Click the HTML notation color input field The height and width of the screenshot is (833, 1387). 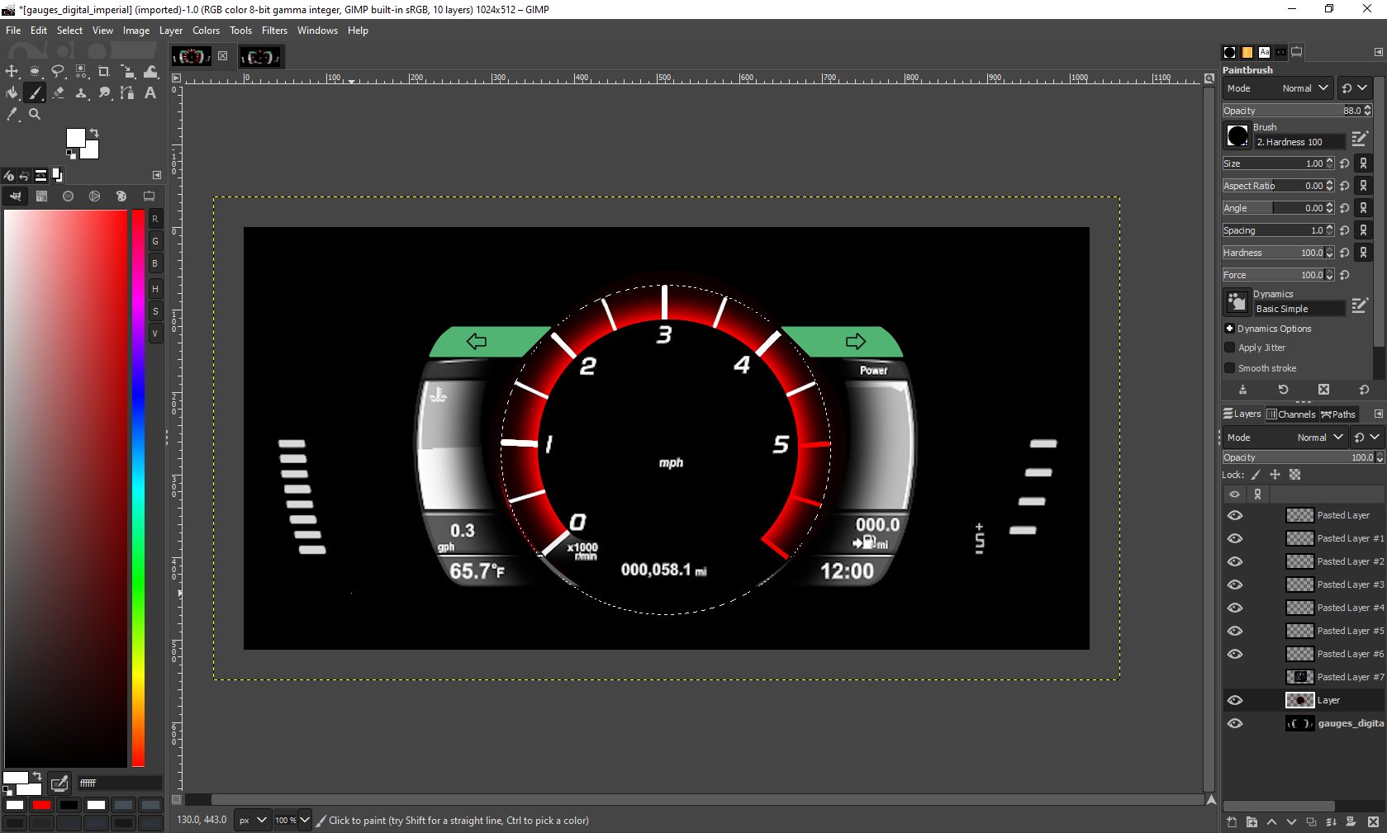pyautogui.click(x=119, y=783)
